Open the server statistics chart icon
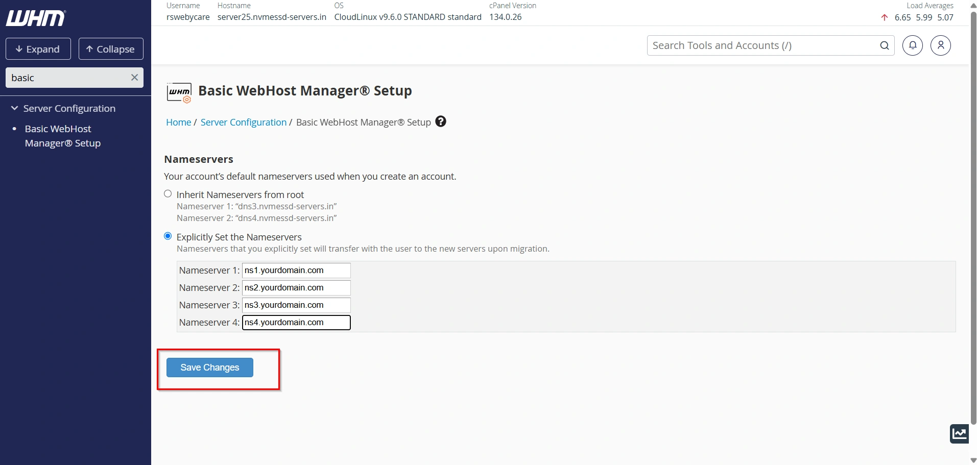Screen dimensions: 977x465 pyautogui.click(x=959, y=434)
